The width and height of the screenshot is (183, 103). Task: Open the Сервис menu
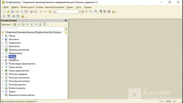[x=70, y=7]
